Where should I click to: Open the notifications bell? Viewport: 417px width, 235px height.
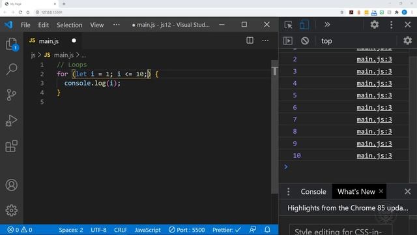[267, 230]
